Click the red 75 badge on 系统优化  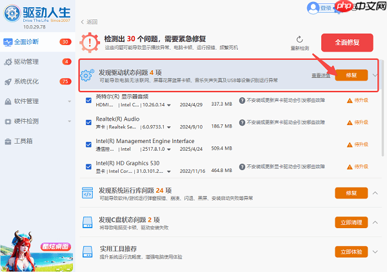[65, 82]
